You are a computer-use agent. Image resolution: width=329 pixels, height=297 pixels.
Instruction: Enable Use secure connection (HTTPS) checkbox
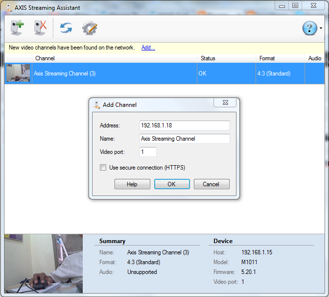click(x=103, y=168)
